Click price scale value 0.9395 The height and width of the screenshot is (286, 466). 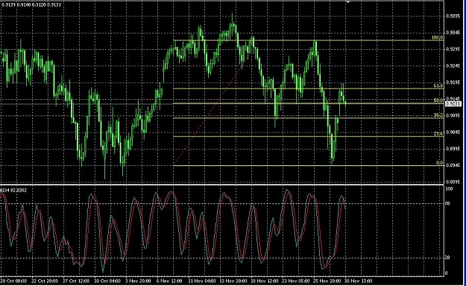coord(453,16)
